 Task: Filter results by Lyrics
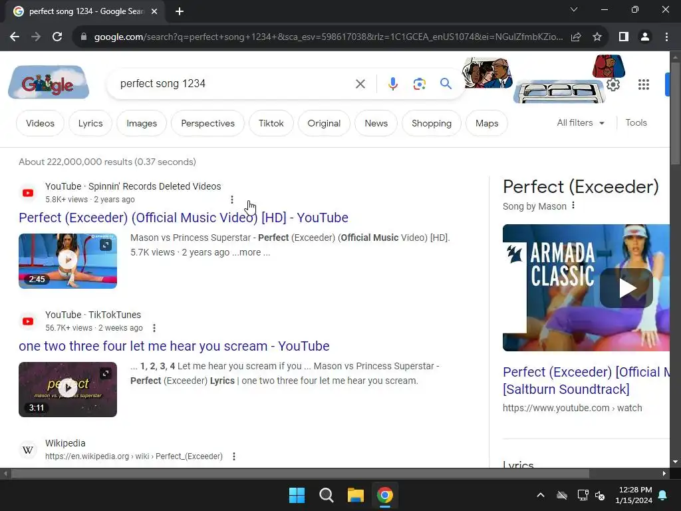[90, 123]
